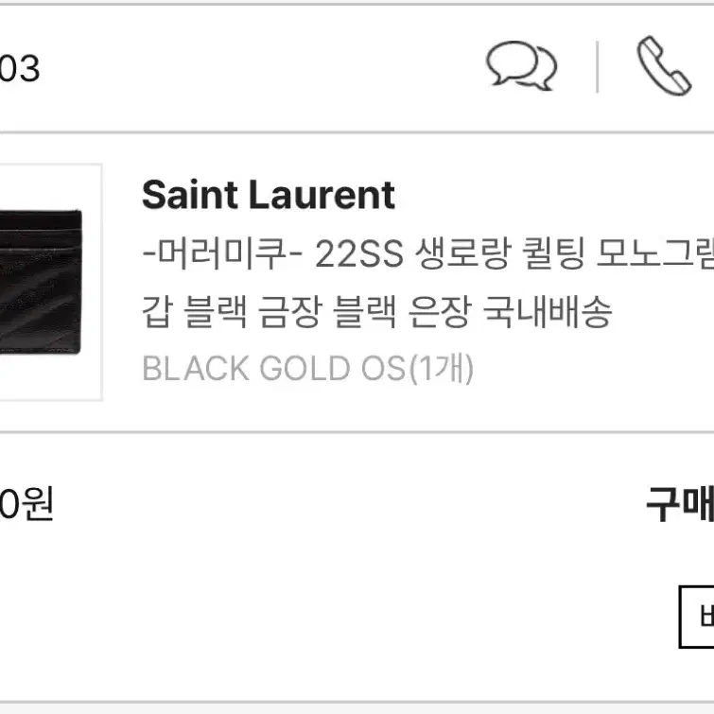714x714 pixels.
Task: Click the 국내배송 text in product title
Action: (547, 311)
